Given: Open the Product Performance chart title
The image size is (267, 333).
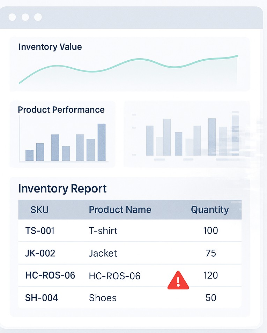Looking at the screenshot, I should [x=61, y=110].
